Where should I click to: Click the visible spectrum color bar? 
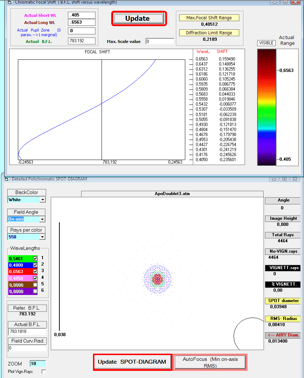(267, 107)
